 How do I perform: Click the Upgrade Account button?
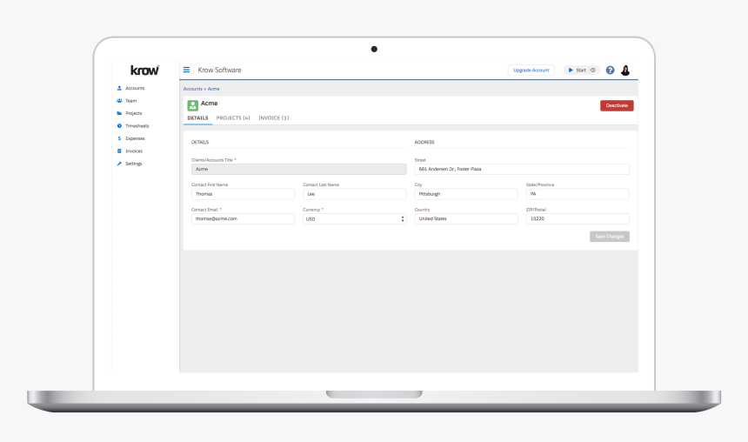tap(531, 70)
